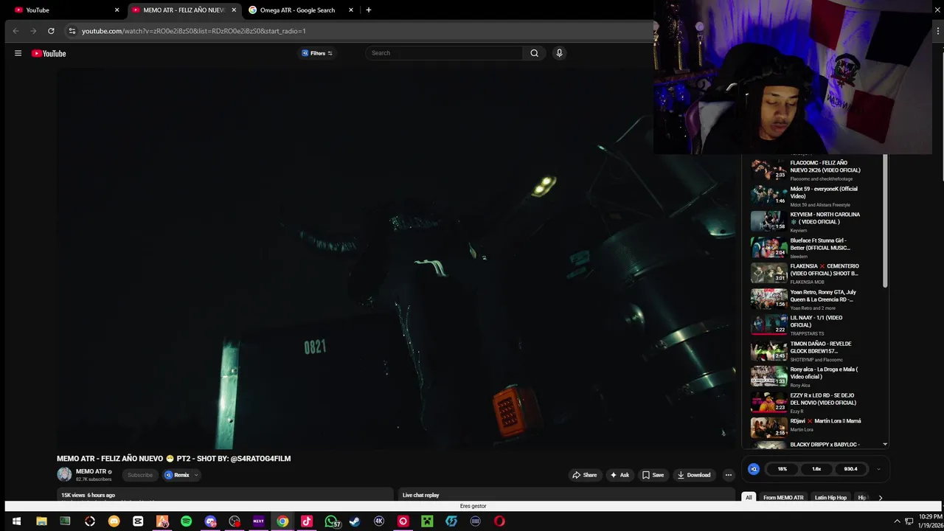This screenshot has height=531, width=944.
Task: Switch to MEMO ATR - FELIZ AÑO NUEVO tab
Action: tap(184, 10)
